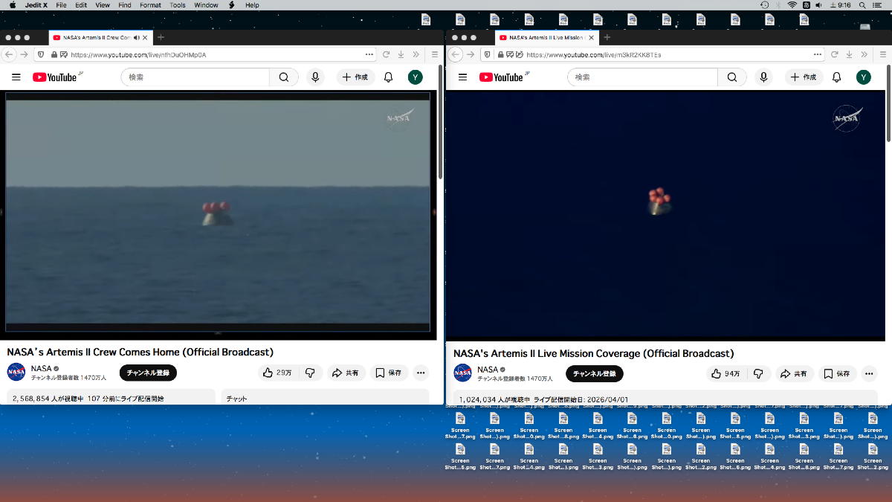Screen dimensions: 892x502
Task: Open downloads arrow in right browser toolbar
Action: pos(847,54)
